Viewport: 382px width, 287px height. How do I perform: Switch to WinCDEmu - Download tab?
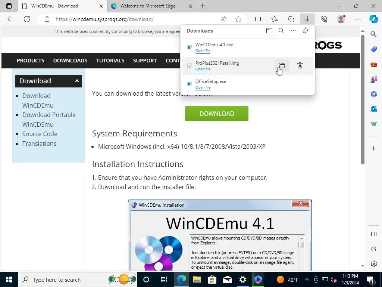click(x=62, y=6)
